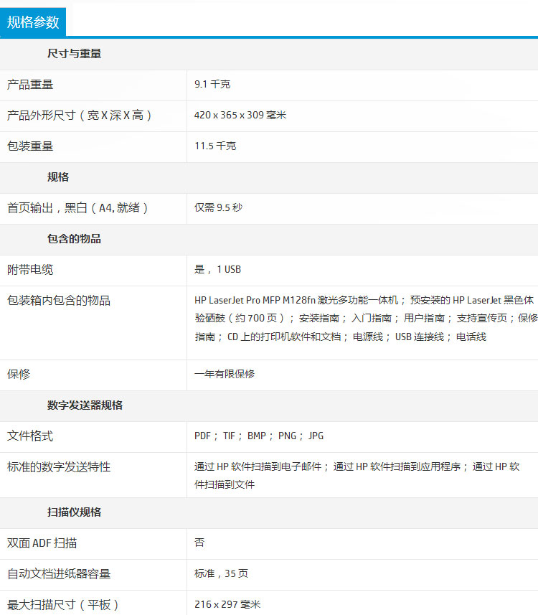Click the 文件格式 label
The height and width of the screenshot is (615, 538).
(30, 436)
